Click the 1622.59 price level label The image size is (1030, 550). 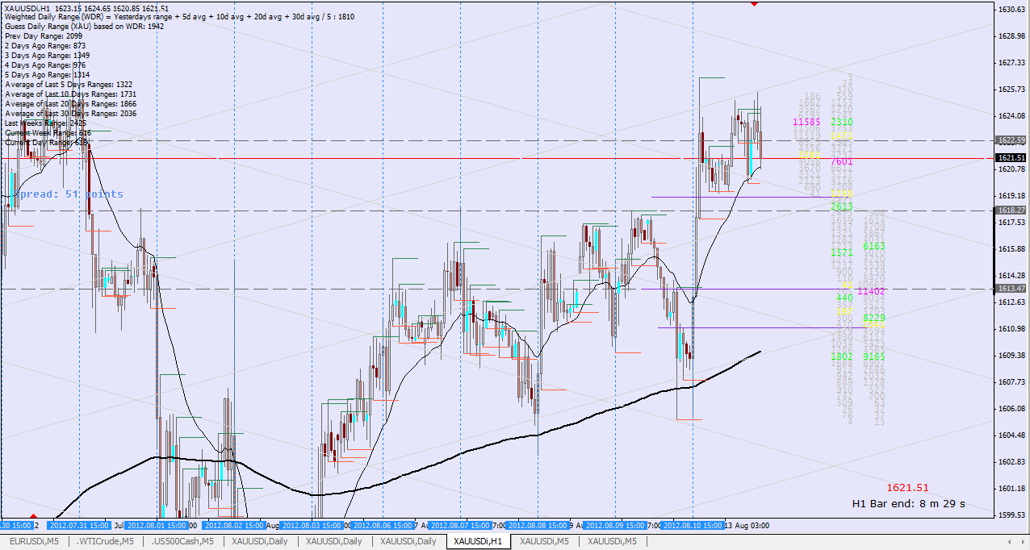coord(1011,140)
